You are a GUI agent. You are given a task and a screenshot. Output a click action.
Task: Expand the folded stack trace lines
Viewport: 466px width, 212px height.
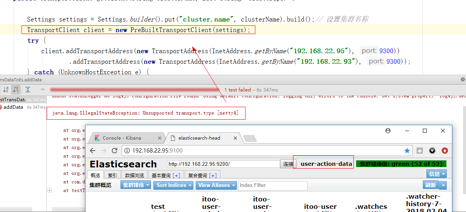50,190
